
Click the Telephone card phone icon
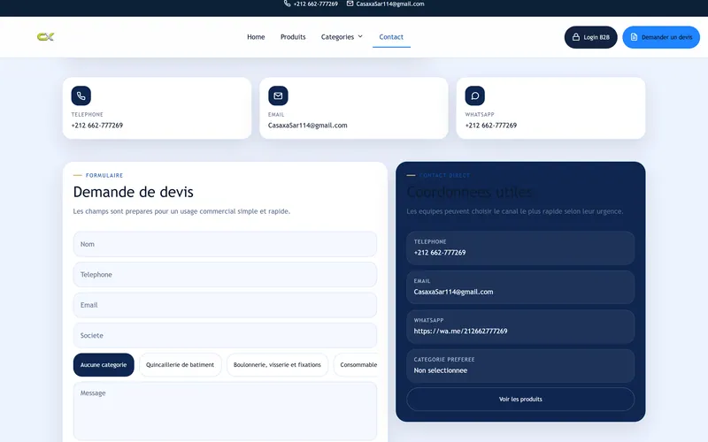[81, 95]
